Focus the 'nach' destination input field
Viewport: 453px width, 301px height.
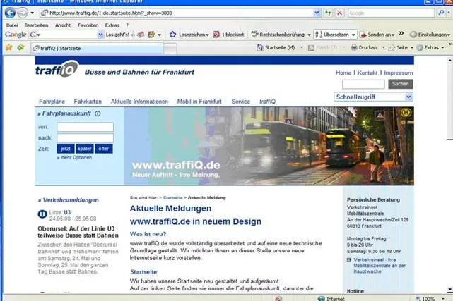tap(86, 138)
